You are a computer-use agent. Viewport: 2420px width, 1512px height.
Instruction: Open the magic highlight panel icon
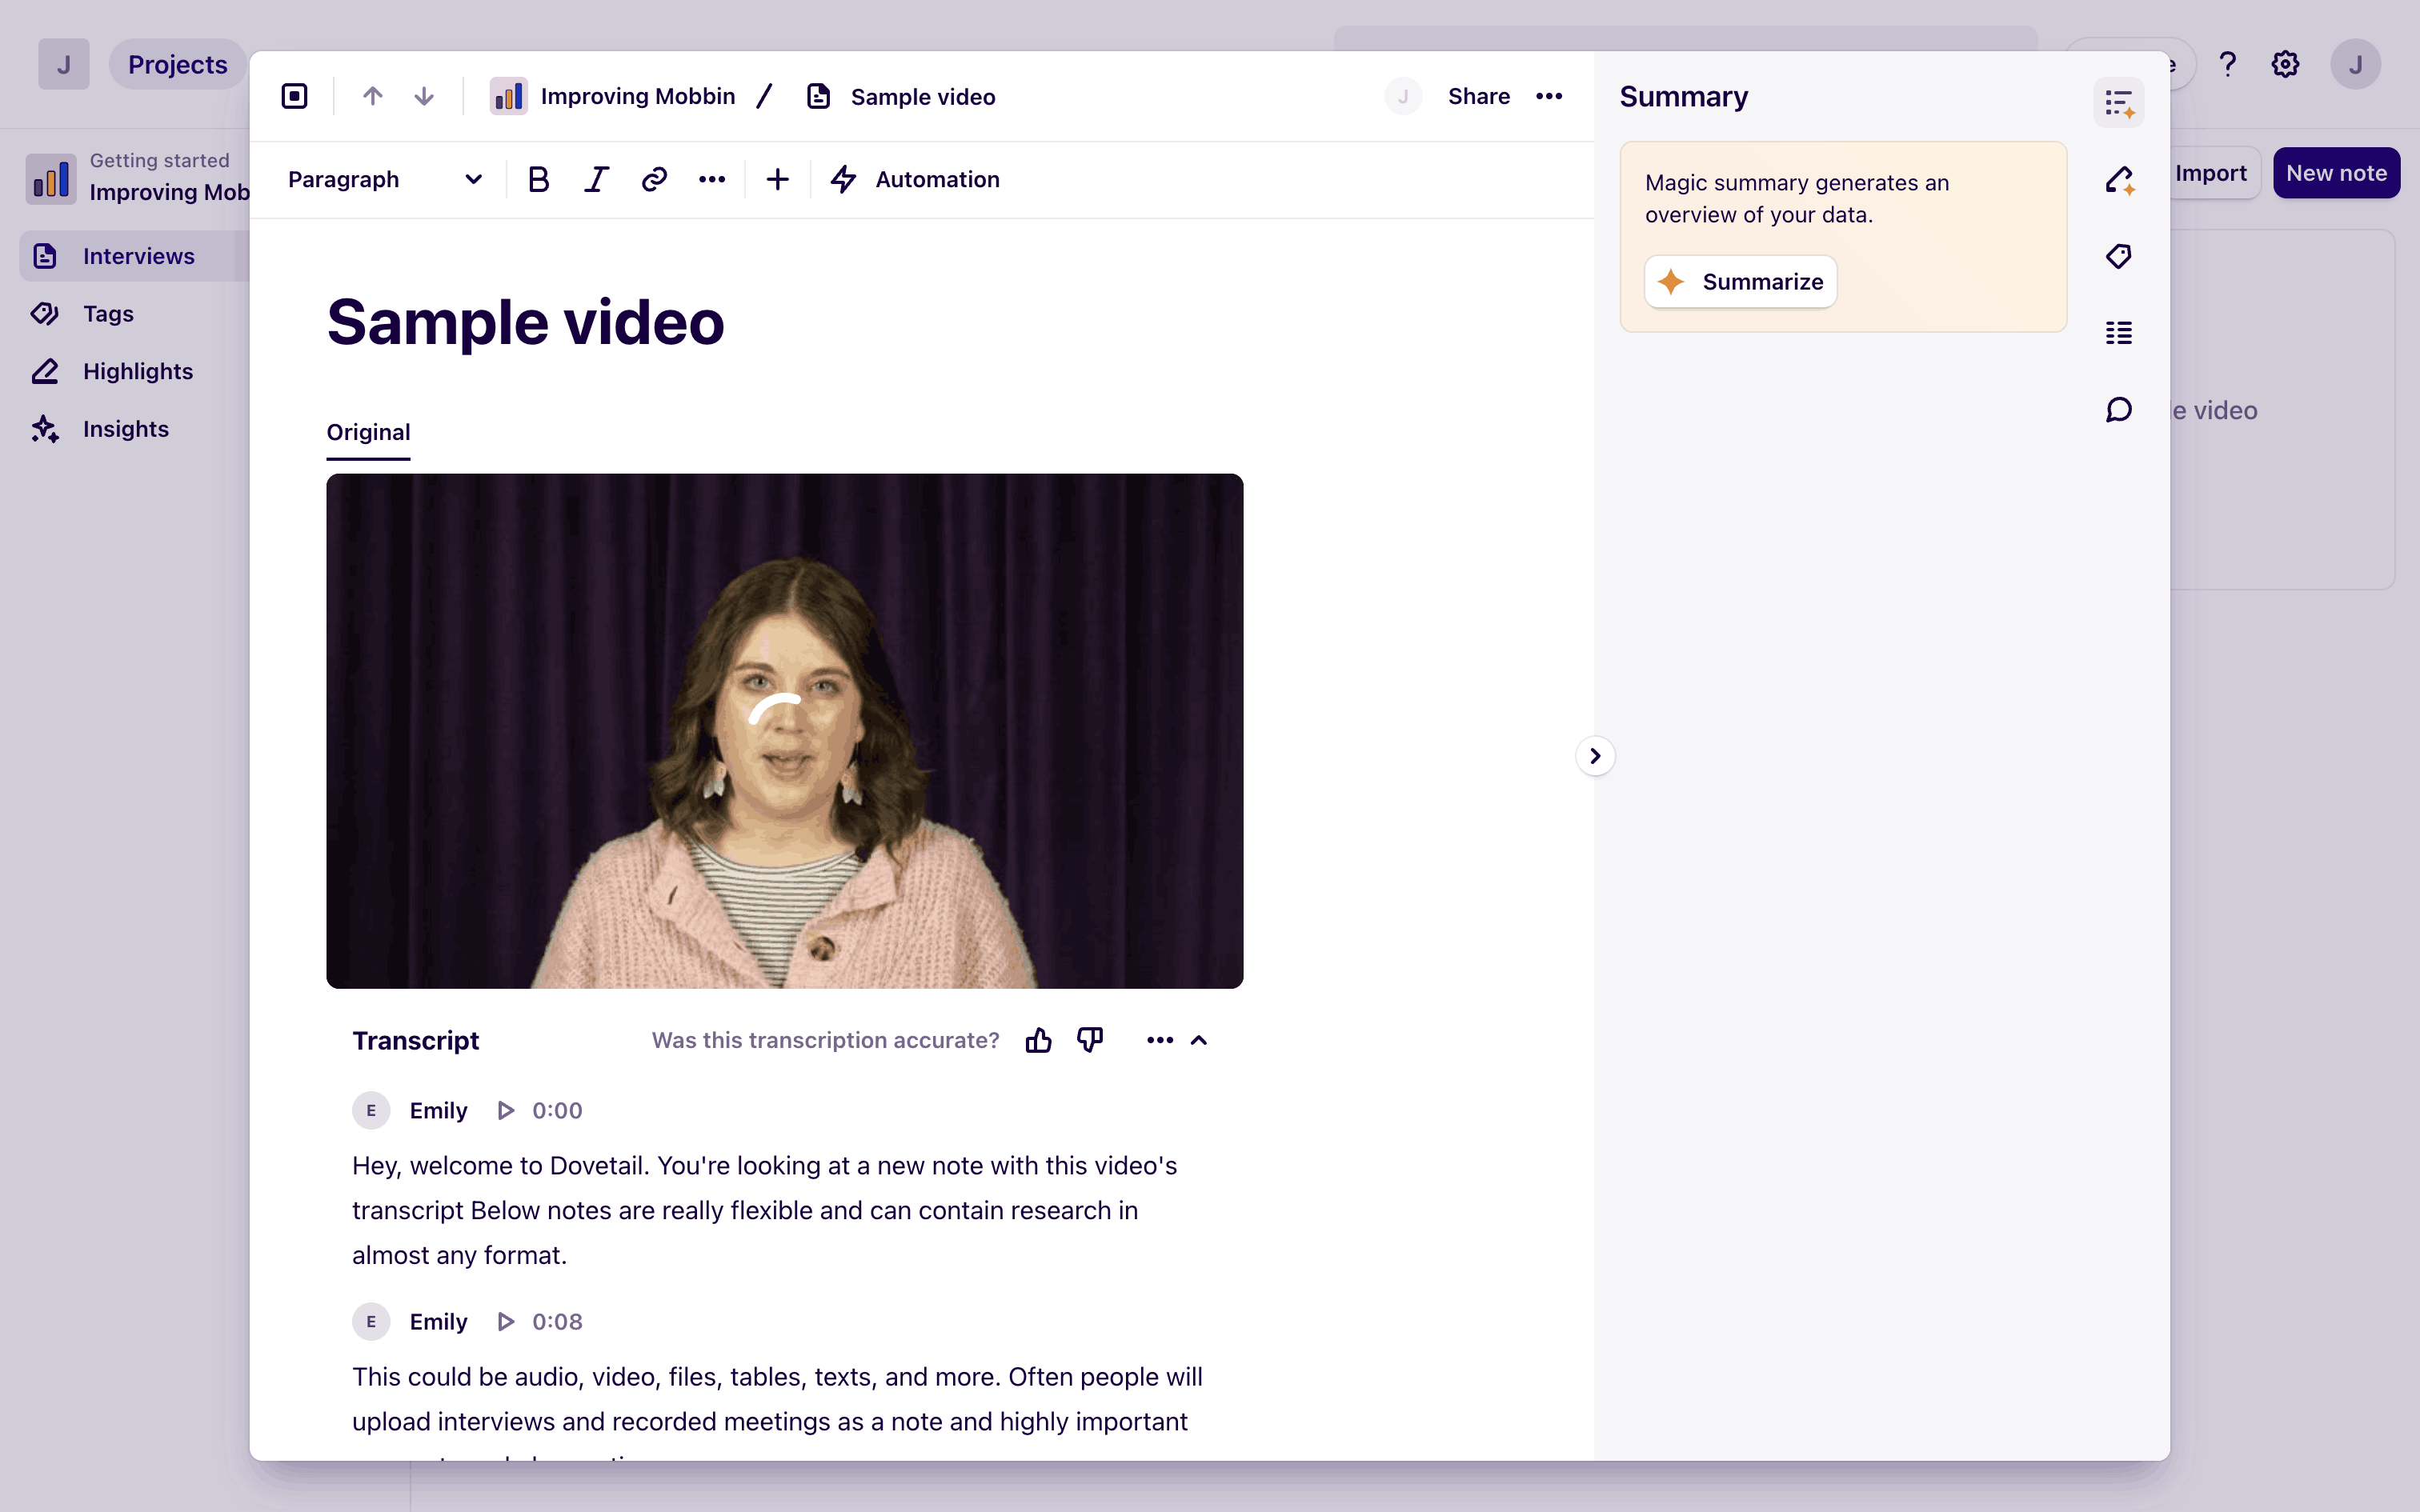pyautogui.click(x=2118, y=180)
